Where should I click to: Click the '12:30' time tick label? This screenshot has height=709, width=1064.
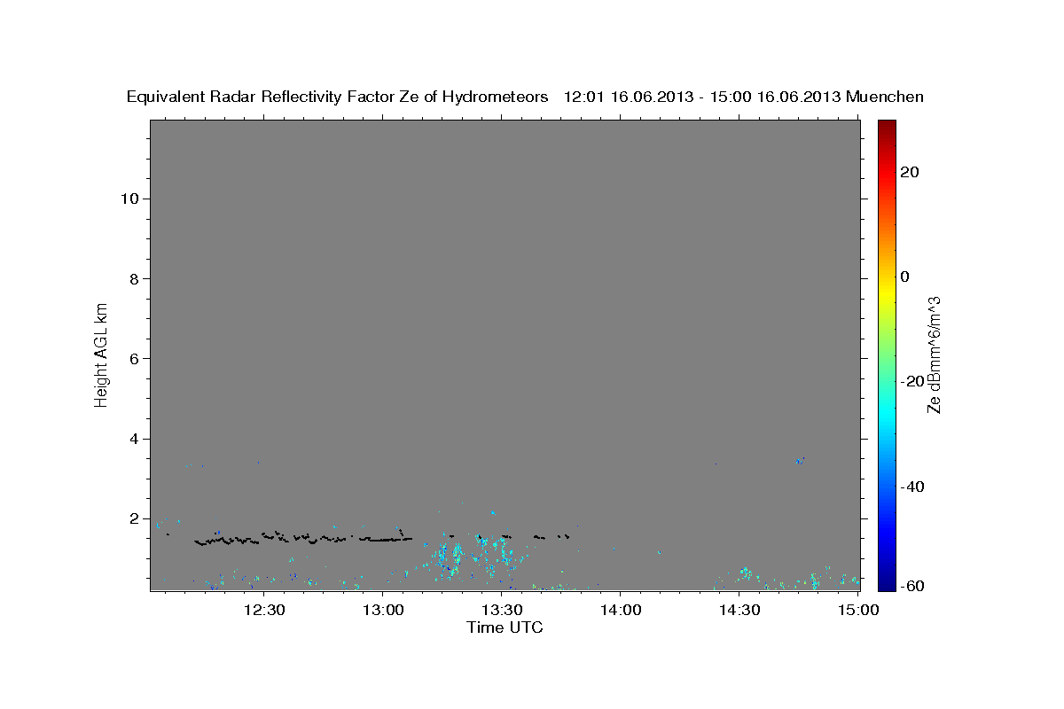[264, 610]
